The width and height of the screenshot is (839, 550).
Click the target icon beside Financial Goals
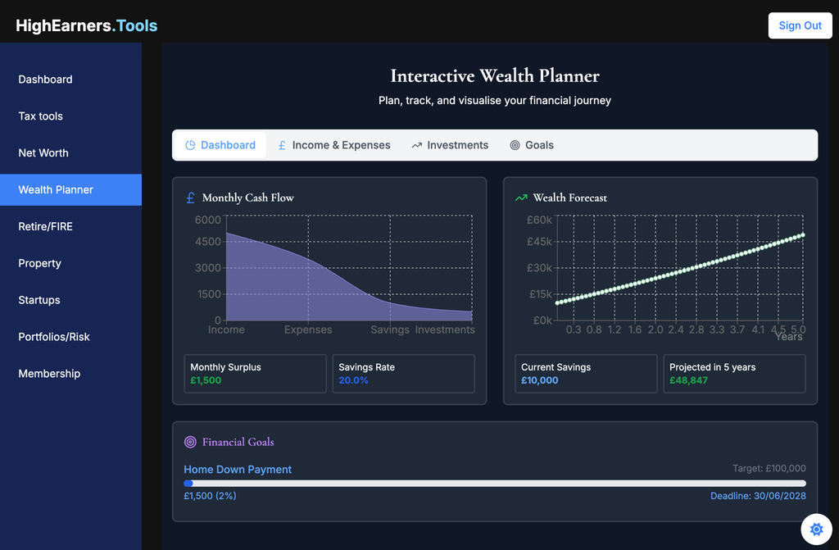pyautogui.click(x=190, y=442)
